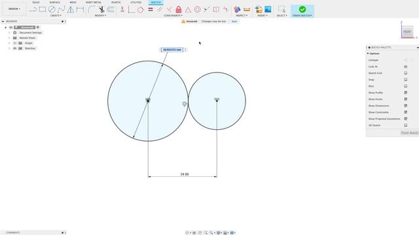The image size is (419, 235).
Task: Open the Insert dropdown menu
Action: pos(263,16)
